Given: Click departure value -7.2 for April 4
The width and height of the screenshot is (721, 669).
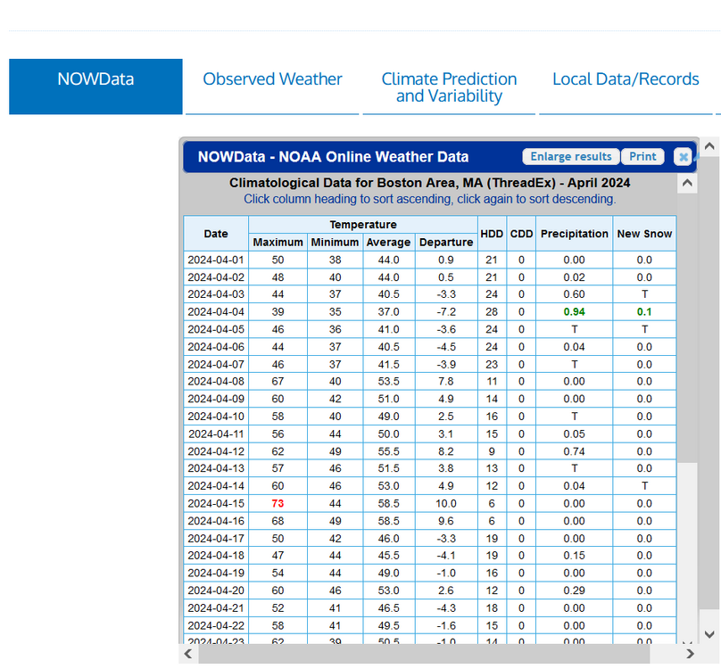Looking at the screenshot, I should 446,311.
